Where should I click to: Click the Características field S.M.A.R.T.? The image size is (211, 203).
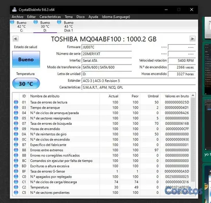click(139, 87)
